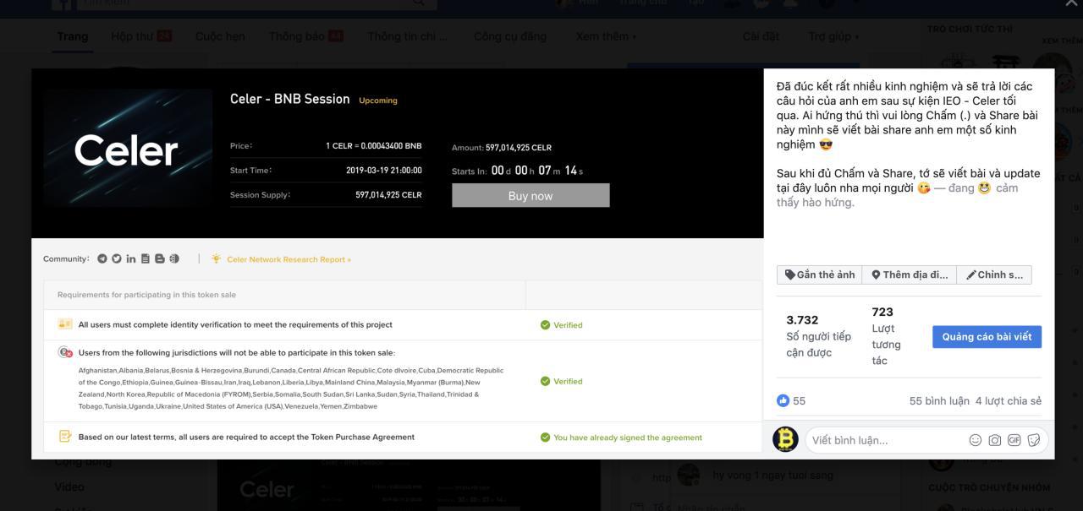Image resolution: width=1083 pixels, height=511 pixels.
Task: Open Celer Network Research Report link
Action: (x=289, y=259)
